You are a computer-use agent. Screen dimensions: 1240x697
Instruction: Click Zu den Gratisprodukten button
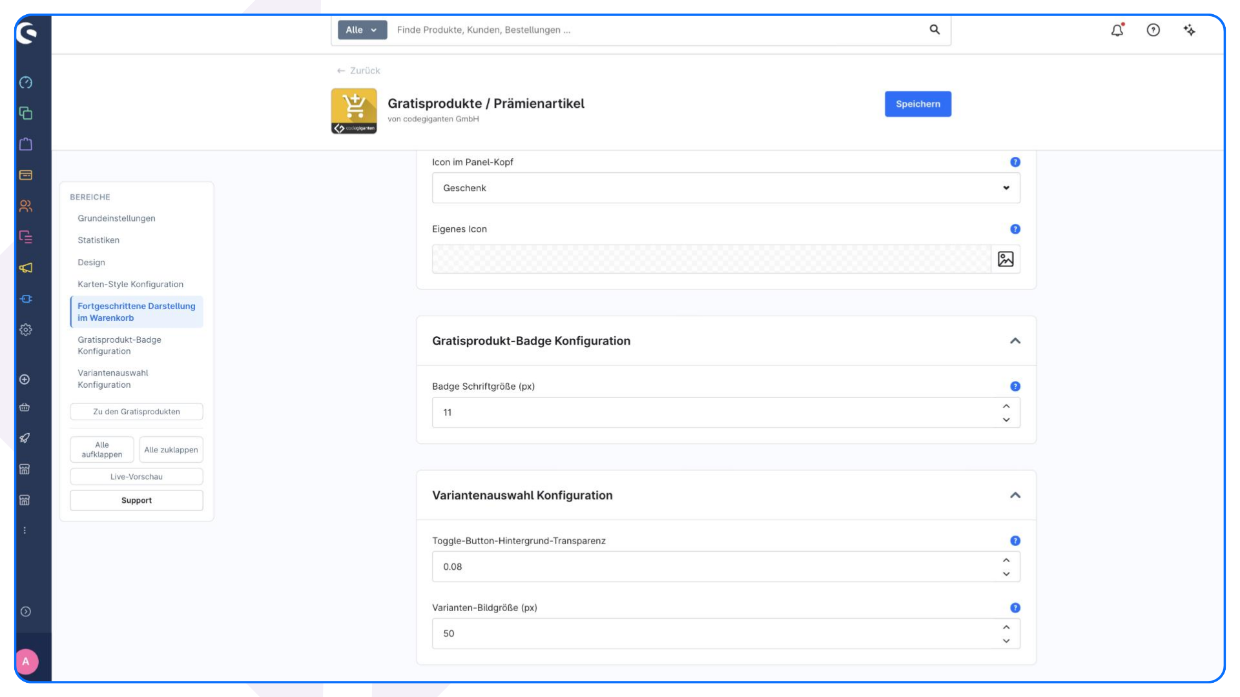click(136, 412)
